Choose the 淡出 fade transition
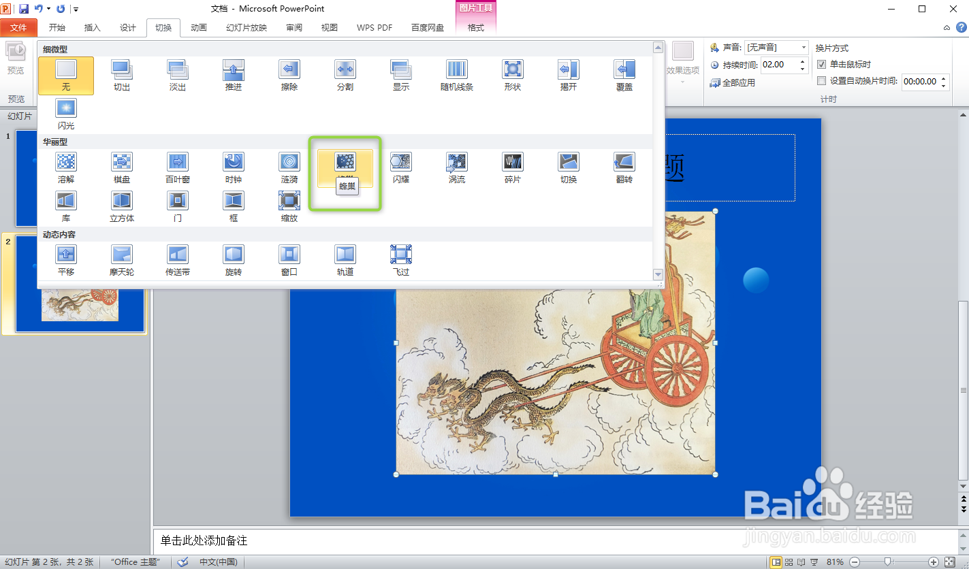The image size is (969, 569). [x=178, y=76]
